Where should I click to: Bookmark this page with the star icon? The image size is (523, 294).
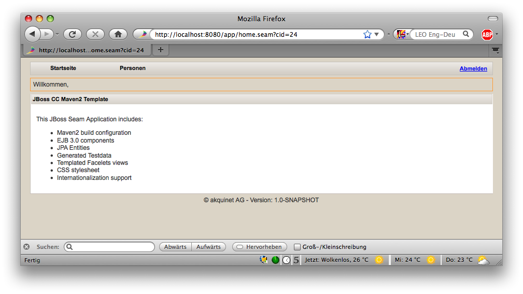[367, 35]
